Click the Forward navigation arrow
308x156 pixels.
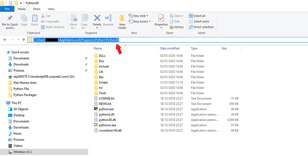pos(12,40)
